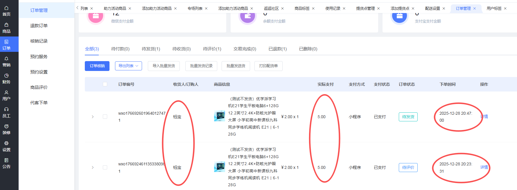
Task: Click the purple 余额支付金额 wallet icon
Action: click(x=247, y=16)
